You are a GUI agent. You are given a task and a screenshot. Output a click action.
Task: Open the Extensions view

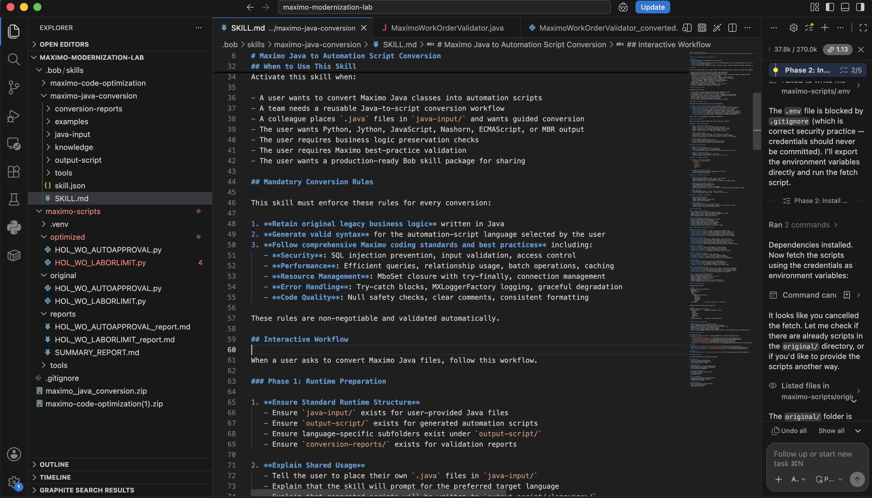(x=14, y=171)
